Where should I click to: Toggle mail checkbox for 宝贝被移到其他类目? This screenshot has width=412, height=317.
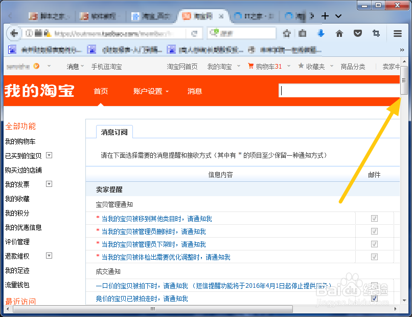point(374,218)
